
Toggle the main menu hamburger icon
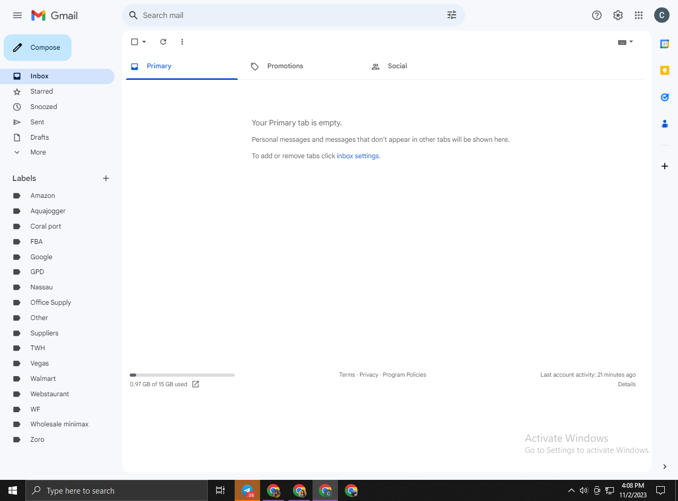[17, 15]
